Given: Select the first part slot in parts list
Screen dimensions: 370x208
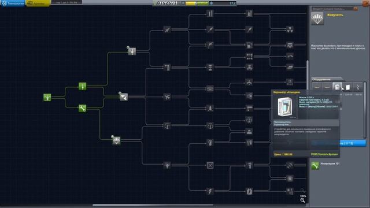Looking at the screenshot, I should (x=317, y=87).
